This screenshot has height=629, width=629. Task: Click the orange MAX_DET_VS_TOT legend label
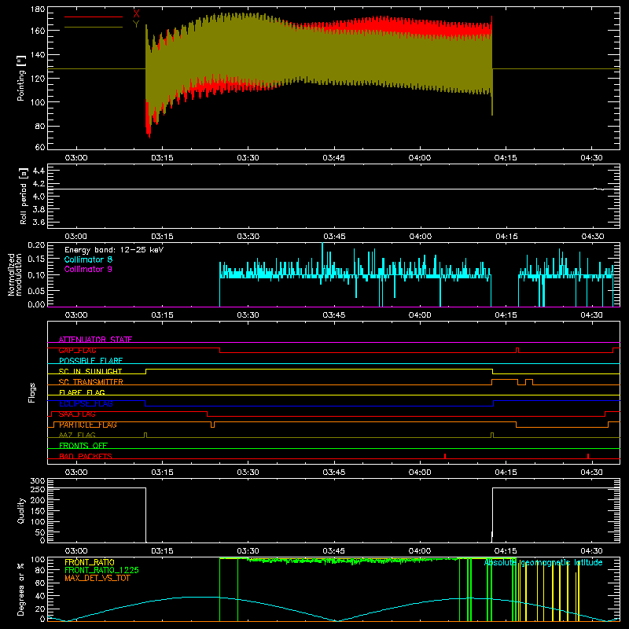[97, 578]
